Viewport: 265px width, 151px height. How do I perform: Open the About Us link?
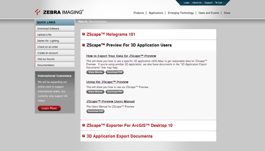click(x=197, y=3)
